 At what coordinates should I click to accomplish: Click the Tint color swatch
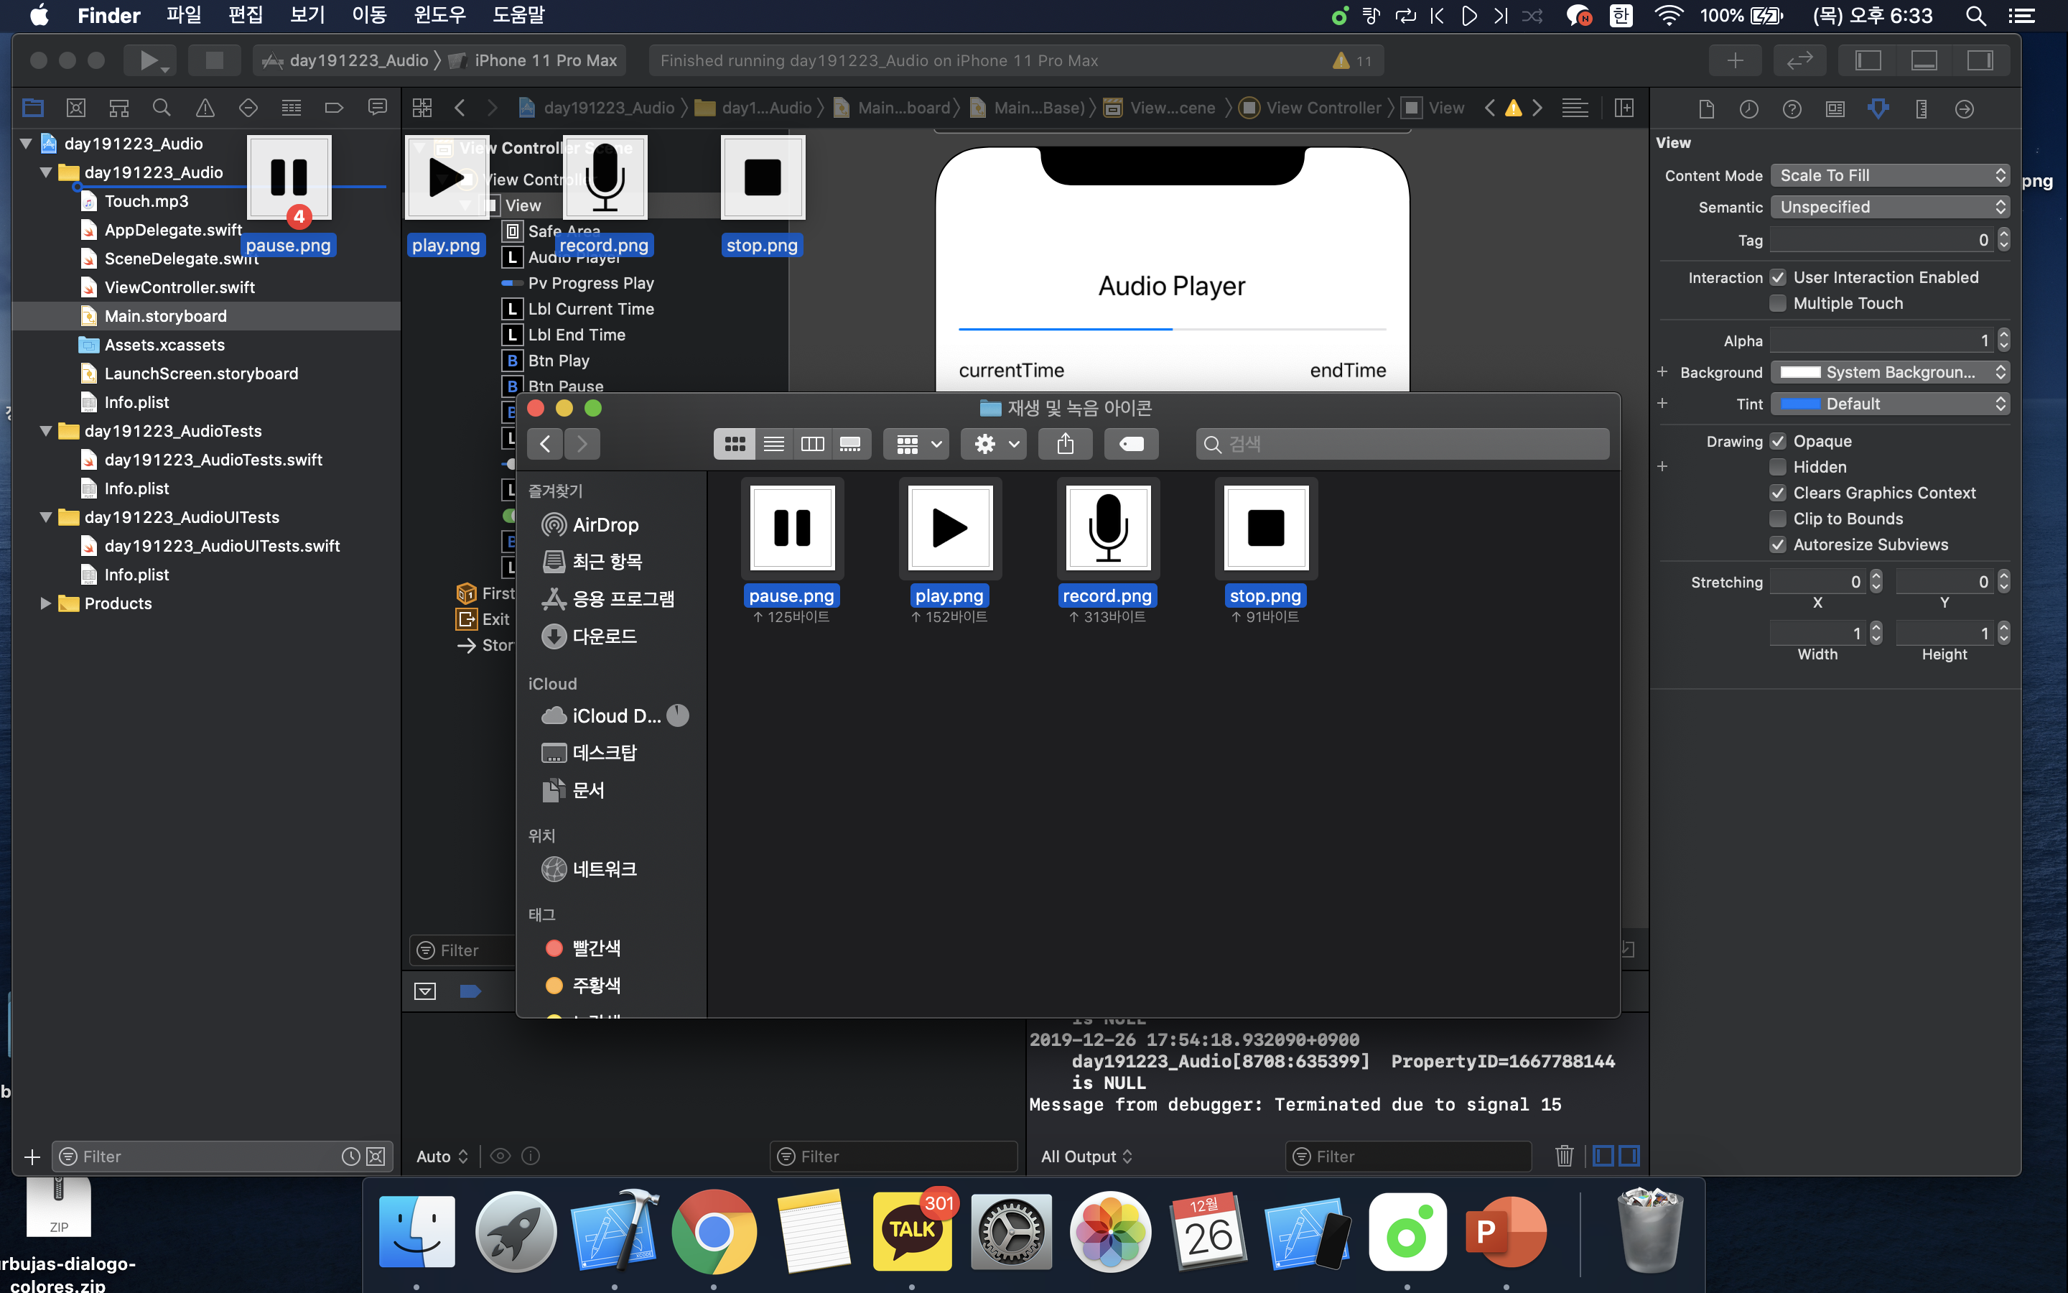(x=1801, y=404)
